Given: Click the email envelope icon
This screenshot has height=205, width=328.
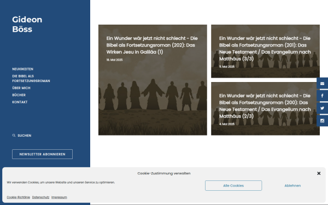Looking at the screenshot, I should coord(322,84).
